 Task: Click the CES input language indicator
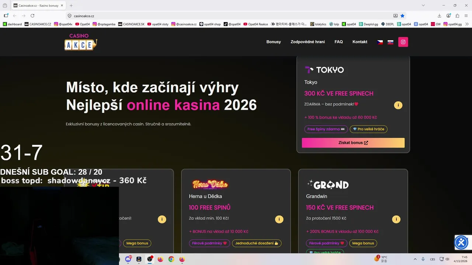pos(433,259)
